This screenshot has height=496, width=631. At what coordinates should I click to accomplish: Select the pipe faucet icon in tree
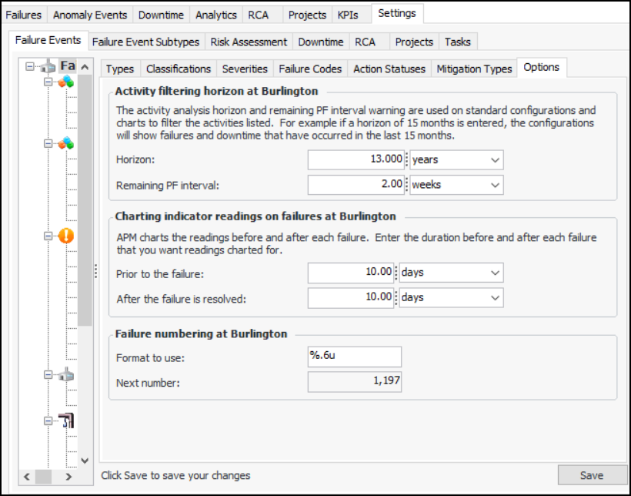[x=66, y=421]
